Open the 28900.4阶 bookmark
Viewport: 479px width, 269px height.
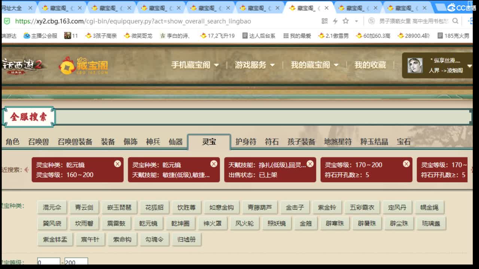(x=414, y=36)
